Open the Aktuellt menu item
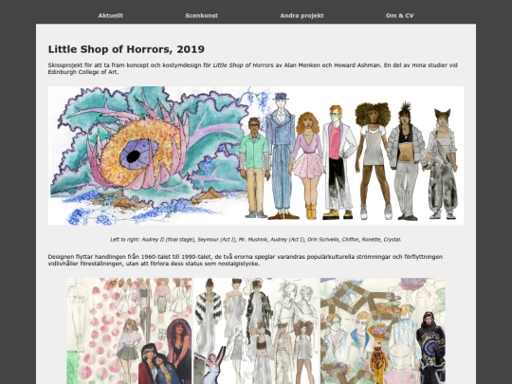 click(x=110, y=16)
